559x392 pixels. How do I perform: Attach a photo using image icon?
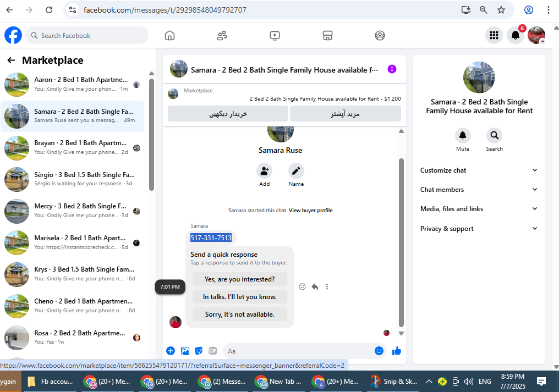click(x=185, y=351)
